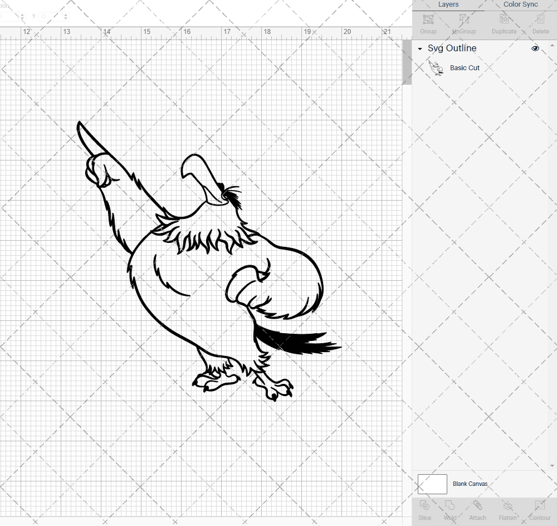Collapse the Svg Outline layer group
This screenshot has width=557, height=526.
(419, 48)
